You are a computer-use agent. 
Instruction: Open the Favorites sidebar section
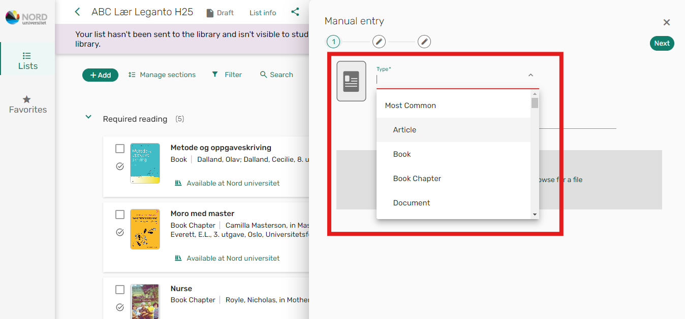pyautogui.click(x=27, y=104)
